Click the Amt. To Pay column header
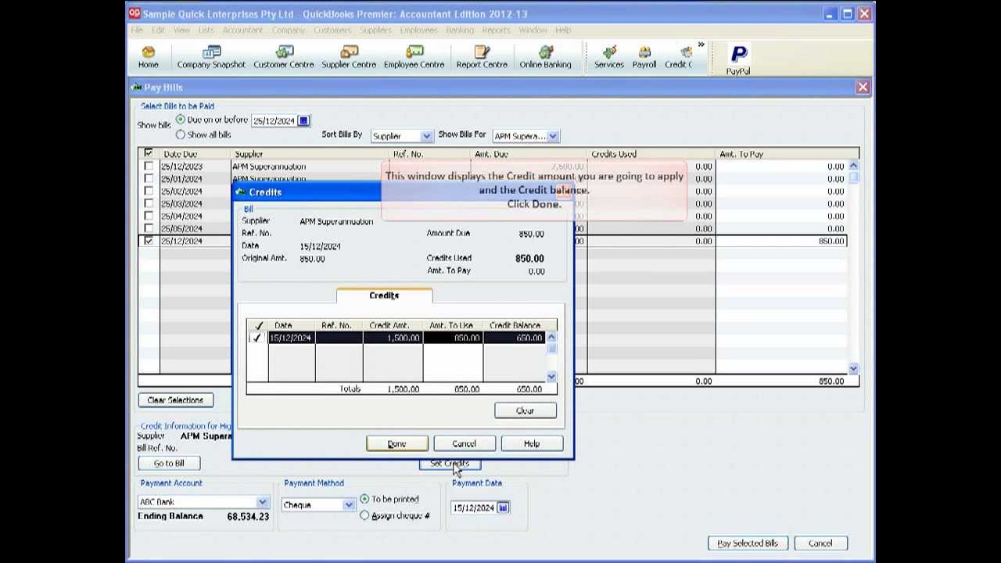The height and width of the screenshot is (563, 1001). pos(782,154)
